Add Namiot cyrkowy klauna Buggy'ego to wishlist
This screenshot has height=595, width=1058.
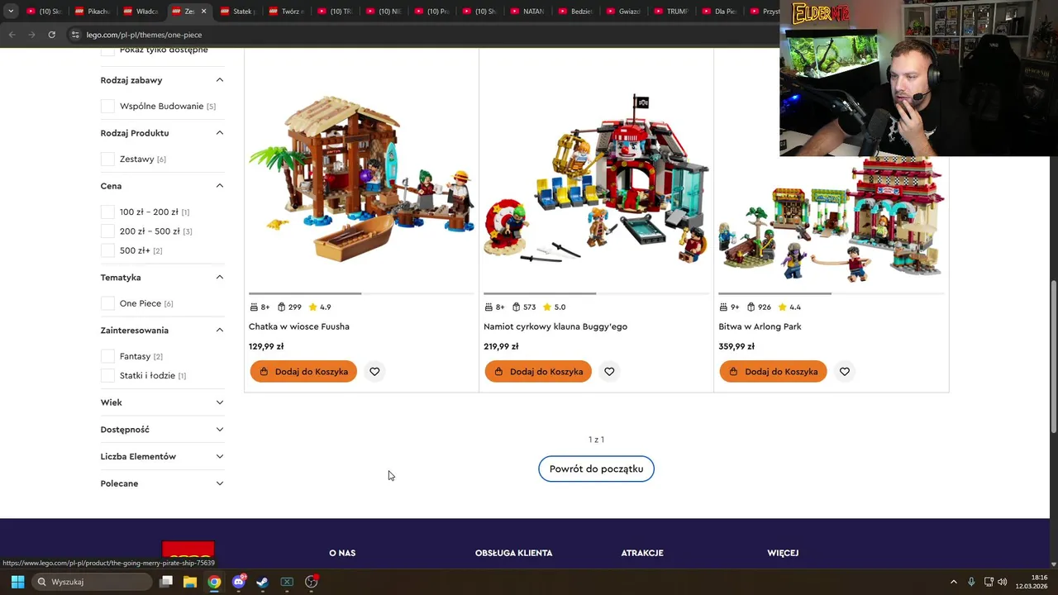609,372
